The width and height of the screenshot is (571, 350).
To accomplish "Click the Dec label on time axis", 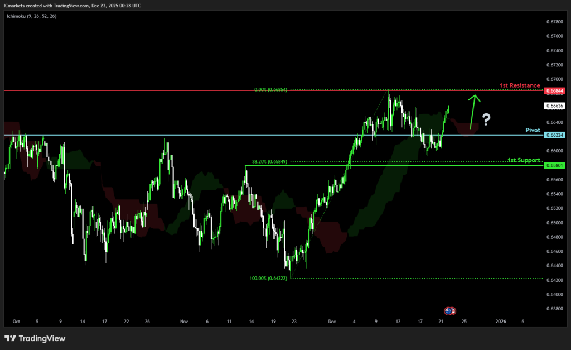I will coord(332,322).
